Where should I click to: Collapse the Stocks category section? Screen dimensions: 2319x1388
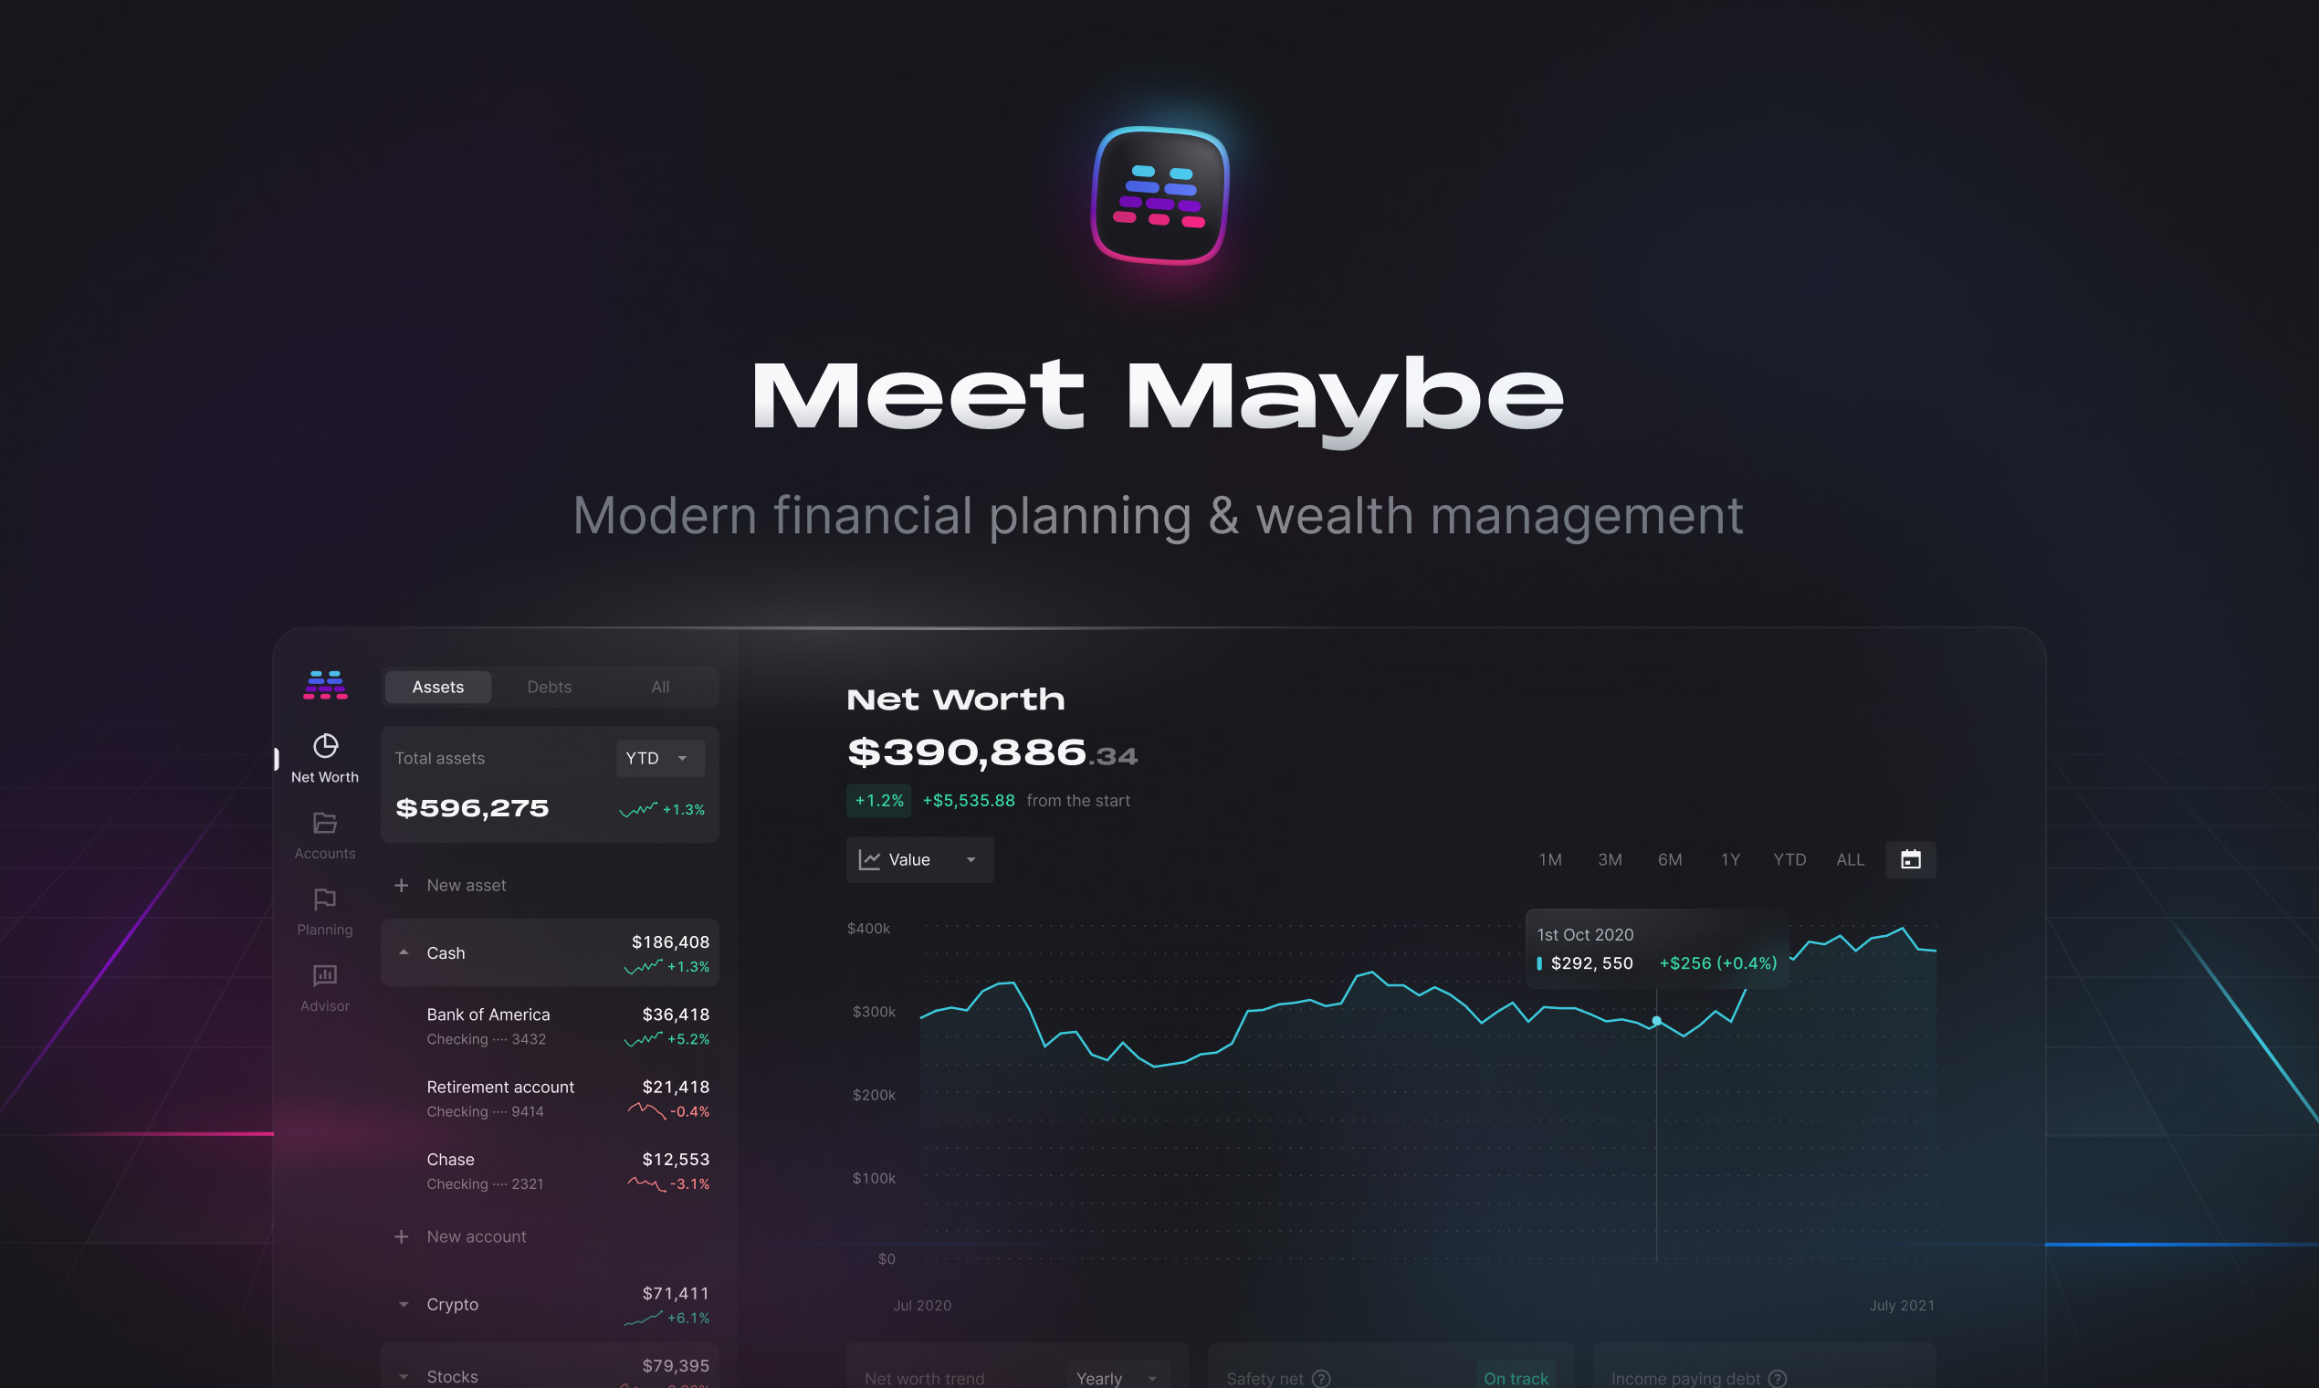(403, 1373)
